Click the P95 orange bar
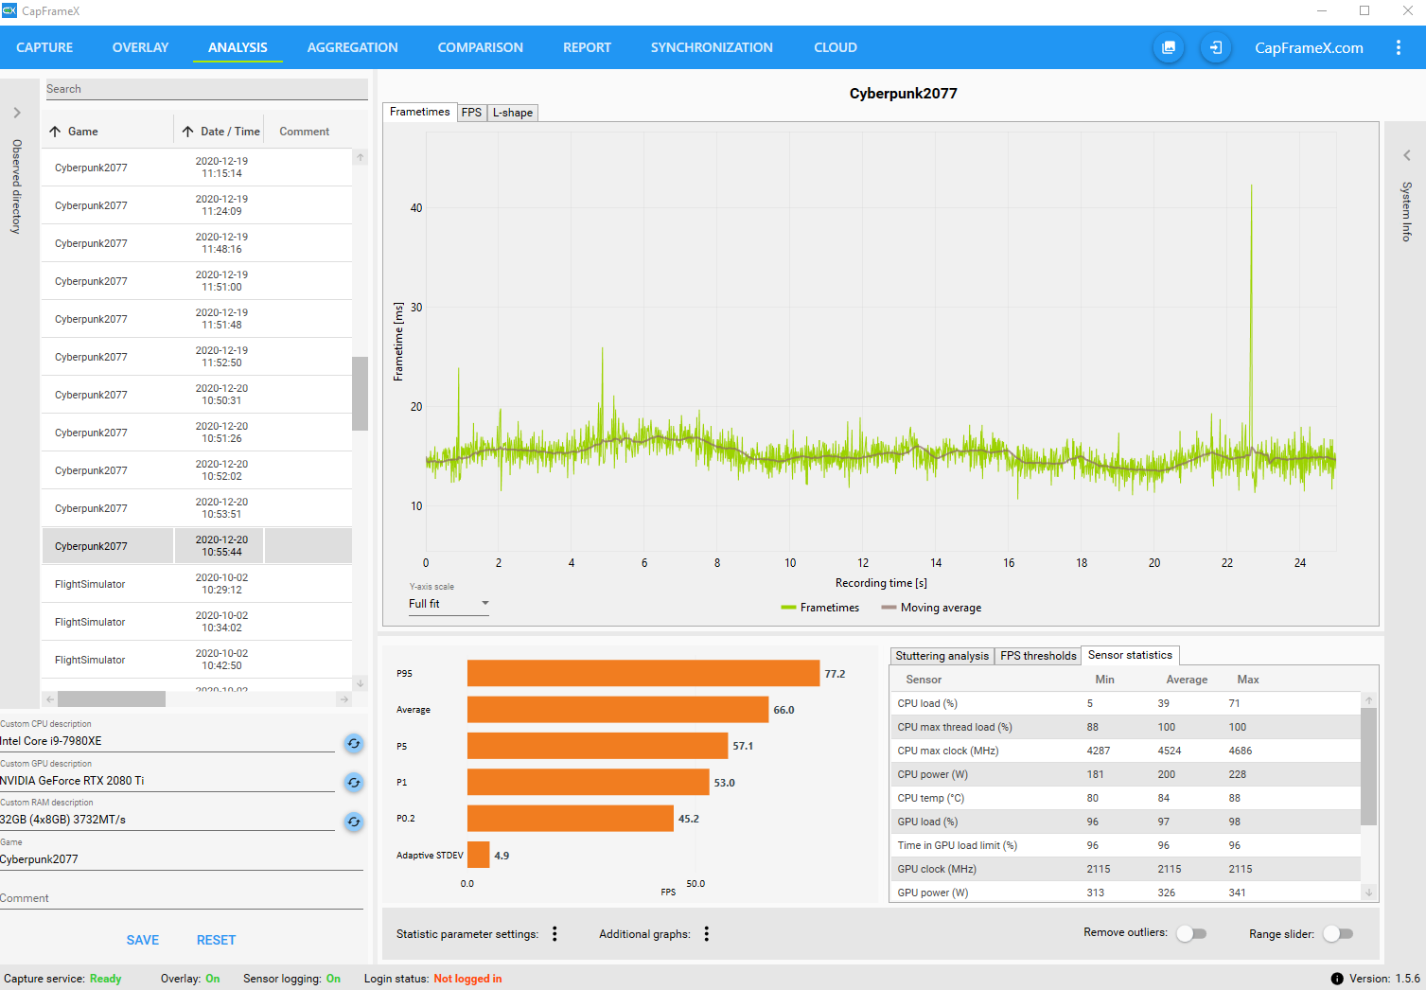This screenshot has height=990, width=1426. coord(643,673)
